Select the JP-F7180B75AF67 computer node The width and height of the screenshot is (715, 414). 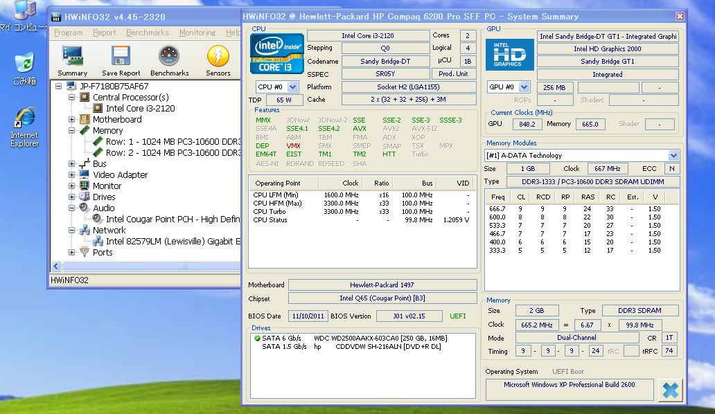(114, 86)
